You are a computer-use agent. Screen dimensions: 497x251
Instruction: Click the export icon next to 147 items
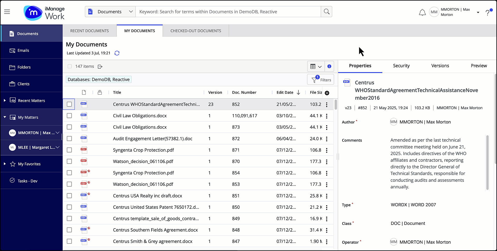tap(100, 67)
